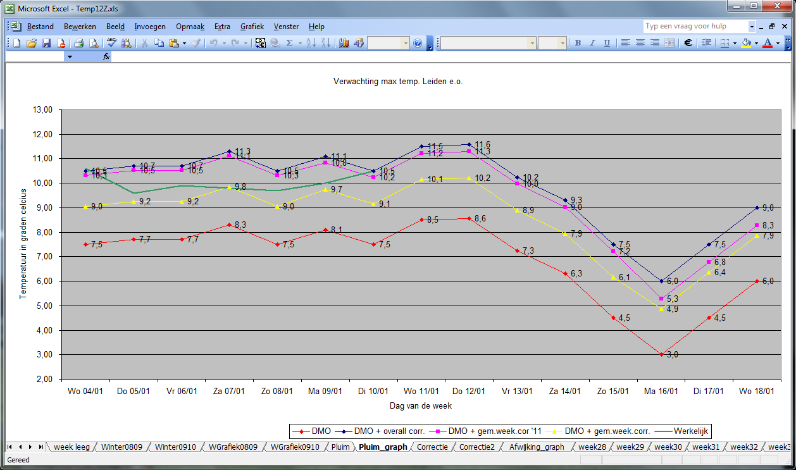Viewport: 796px width, 470px height.
Task: Apply the red Font Color A
Action: (x=768, y=43)
